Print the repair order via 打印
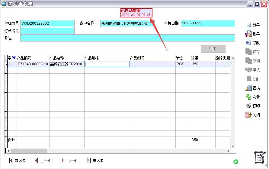The height and width of the screenshot is (169, 269). [x=248, y=106]
